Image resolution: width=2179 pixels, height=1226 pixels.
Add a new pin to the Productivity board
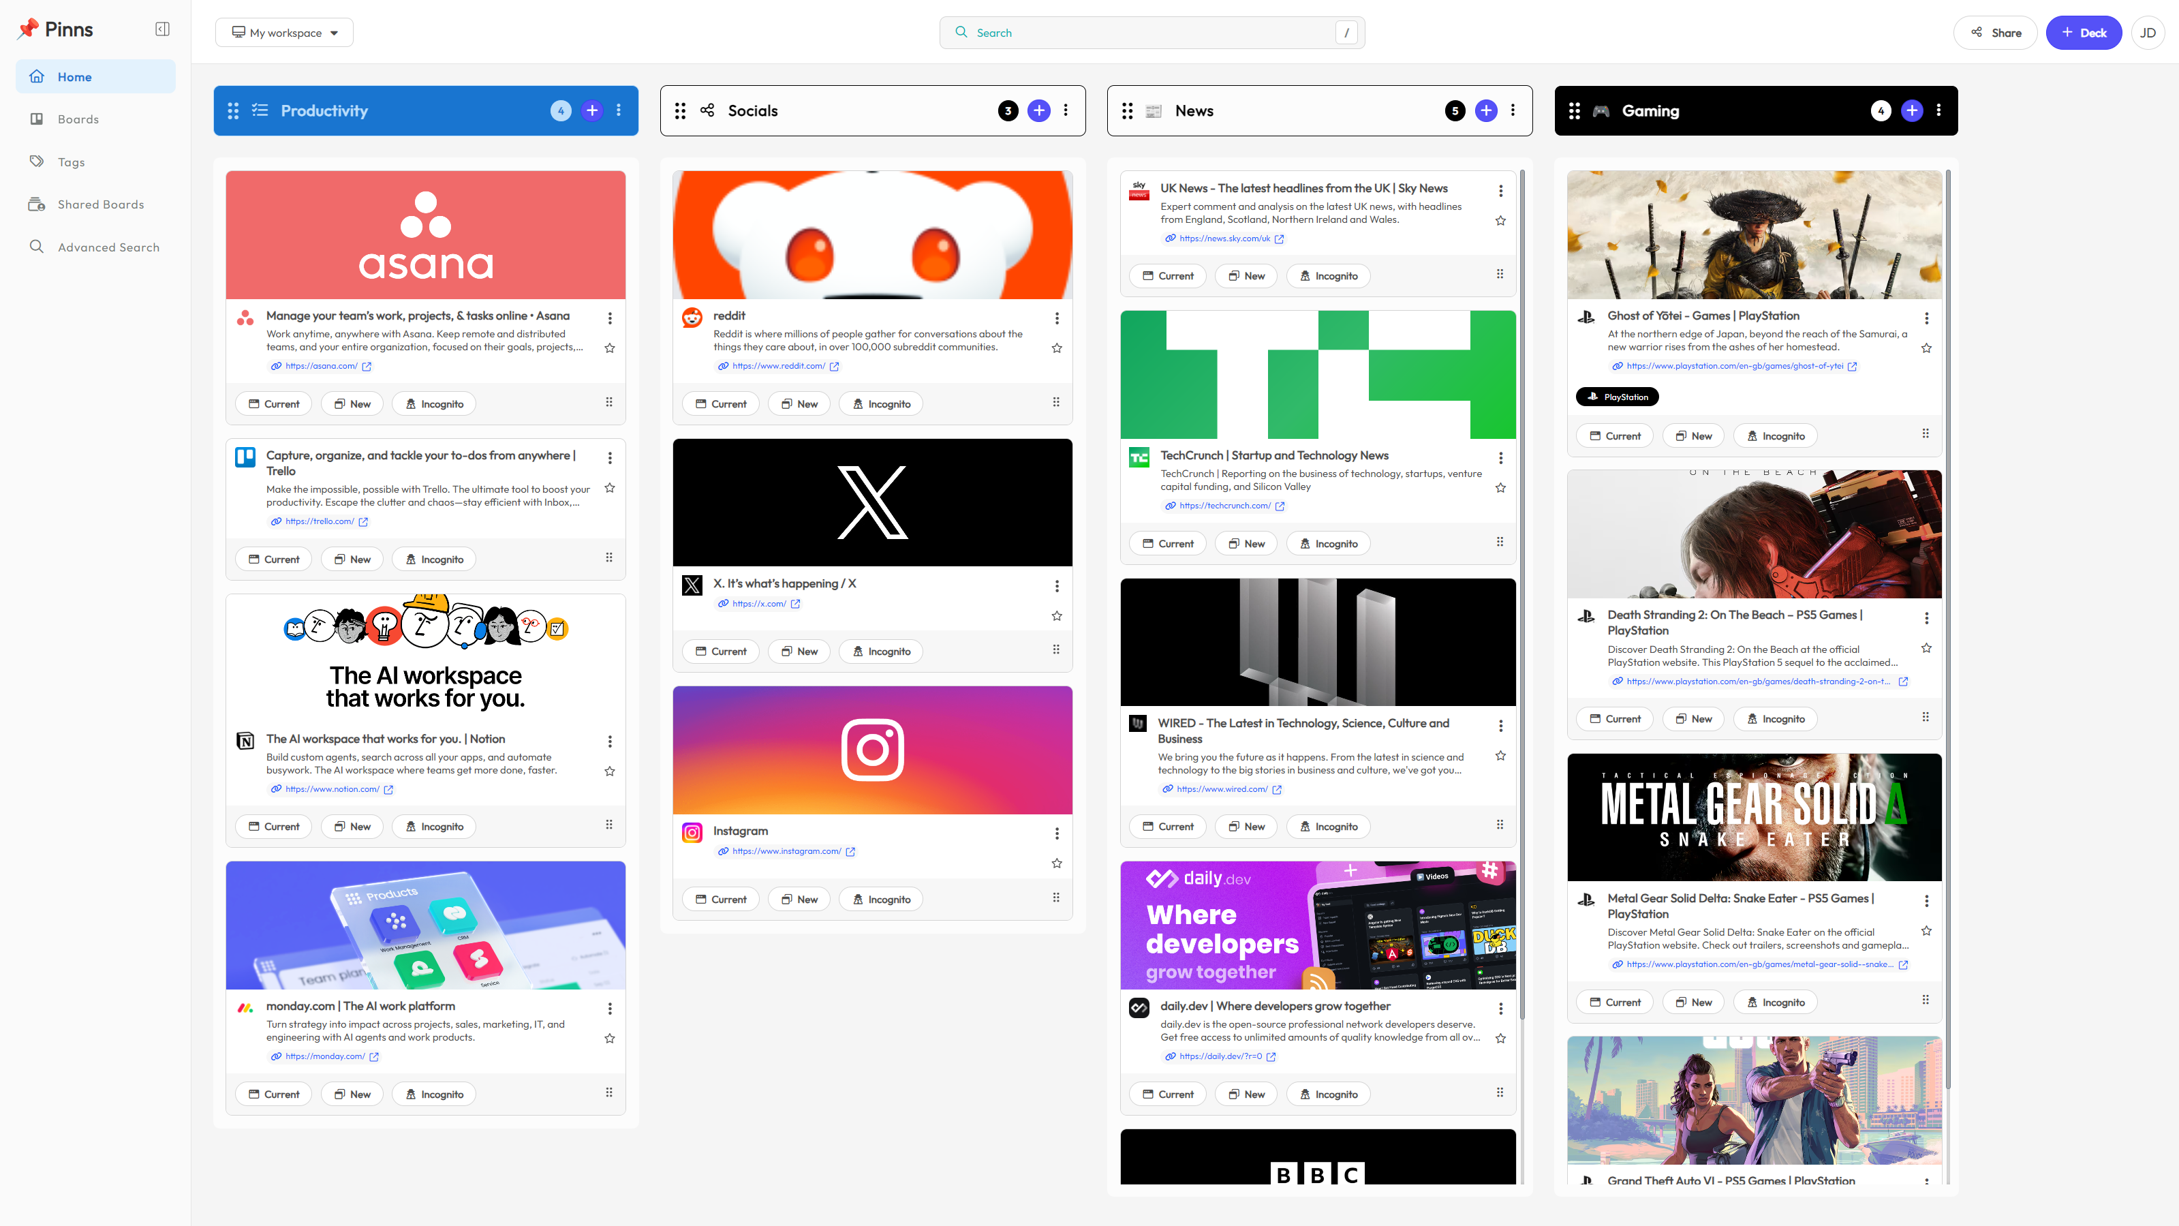coord(591,110)
